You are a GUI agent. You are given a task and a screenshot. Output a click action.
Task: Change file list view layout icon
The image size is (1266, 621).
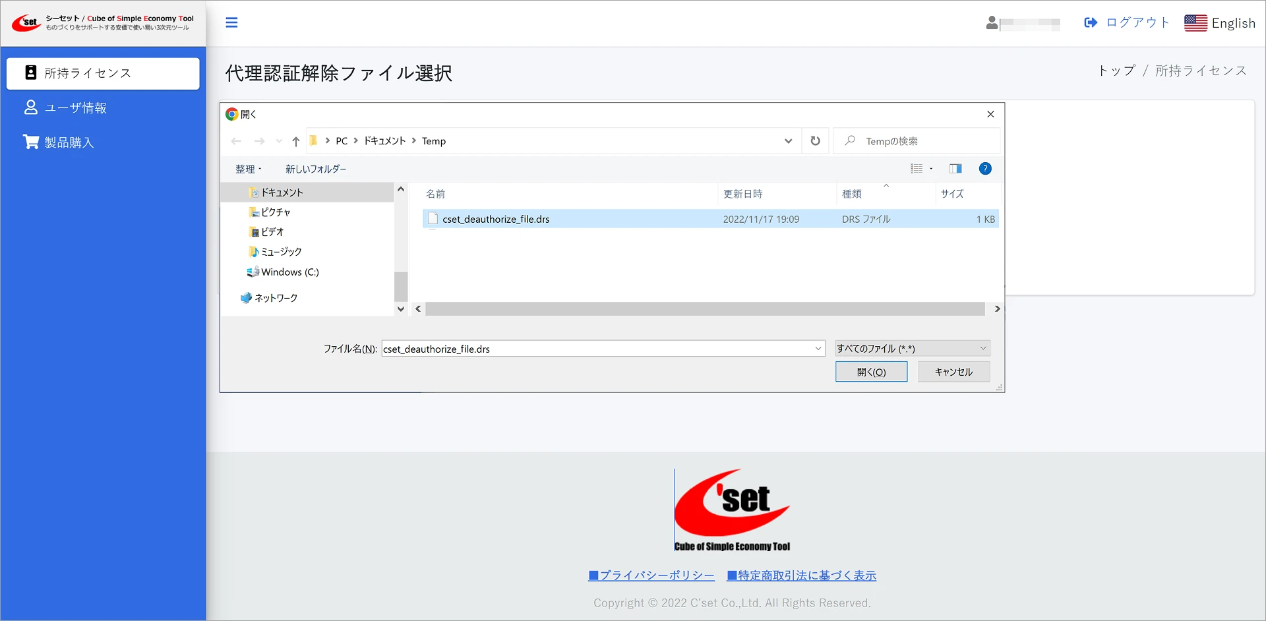pyautogui.click(x=917, y=169)
